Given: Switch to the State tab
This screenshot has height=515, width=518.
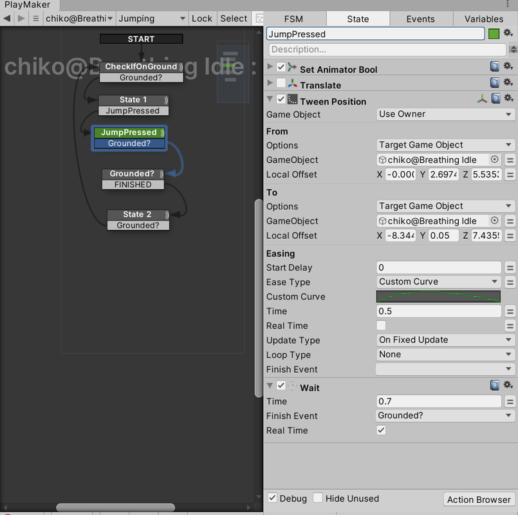Looking at the screenshot, I should (358, 19).
